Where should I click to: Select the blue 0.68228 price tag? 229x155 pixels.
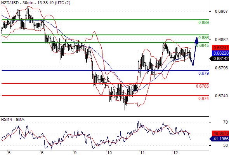[x=220, y=53]
